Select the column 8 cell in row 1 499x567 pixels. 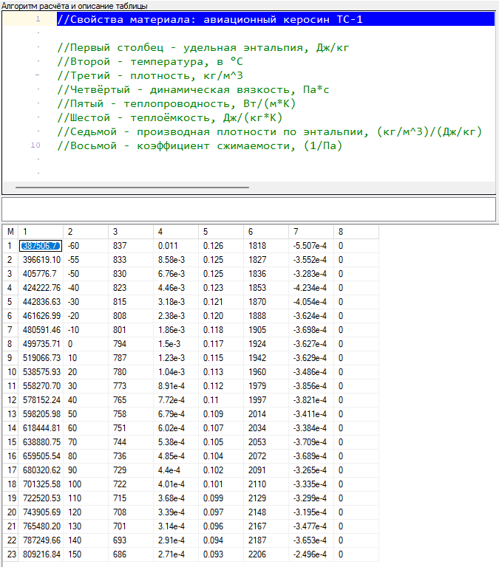pos(356,246)
